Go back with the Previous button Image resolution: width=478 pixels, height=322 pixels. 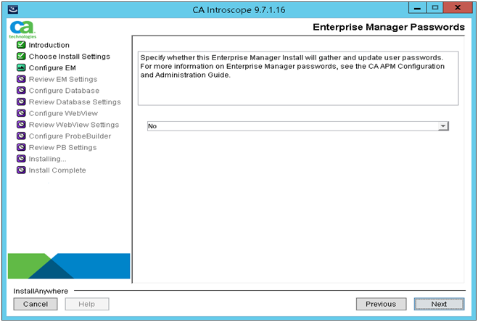(381, 304)
